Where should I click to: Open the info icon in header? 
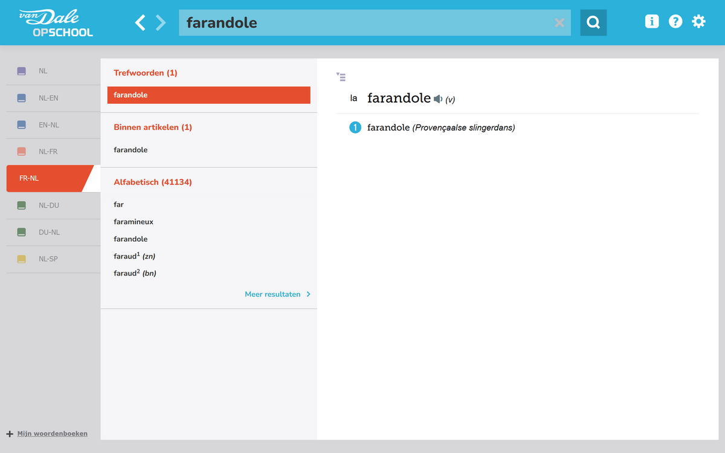[x=652, y=22]
